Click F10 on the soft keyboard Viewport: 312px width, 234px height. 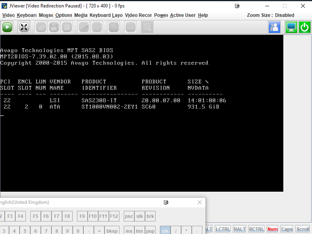click(x=93, y=216)
